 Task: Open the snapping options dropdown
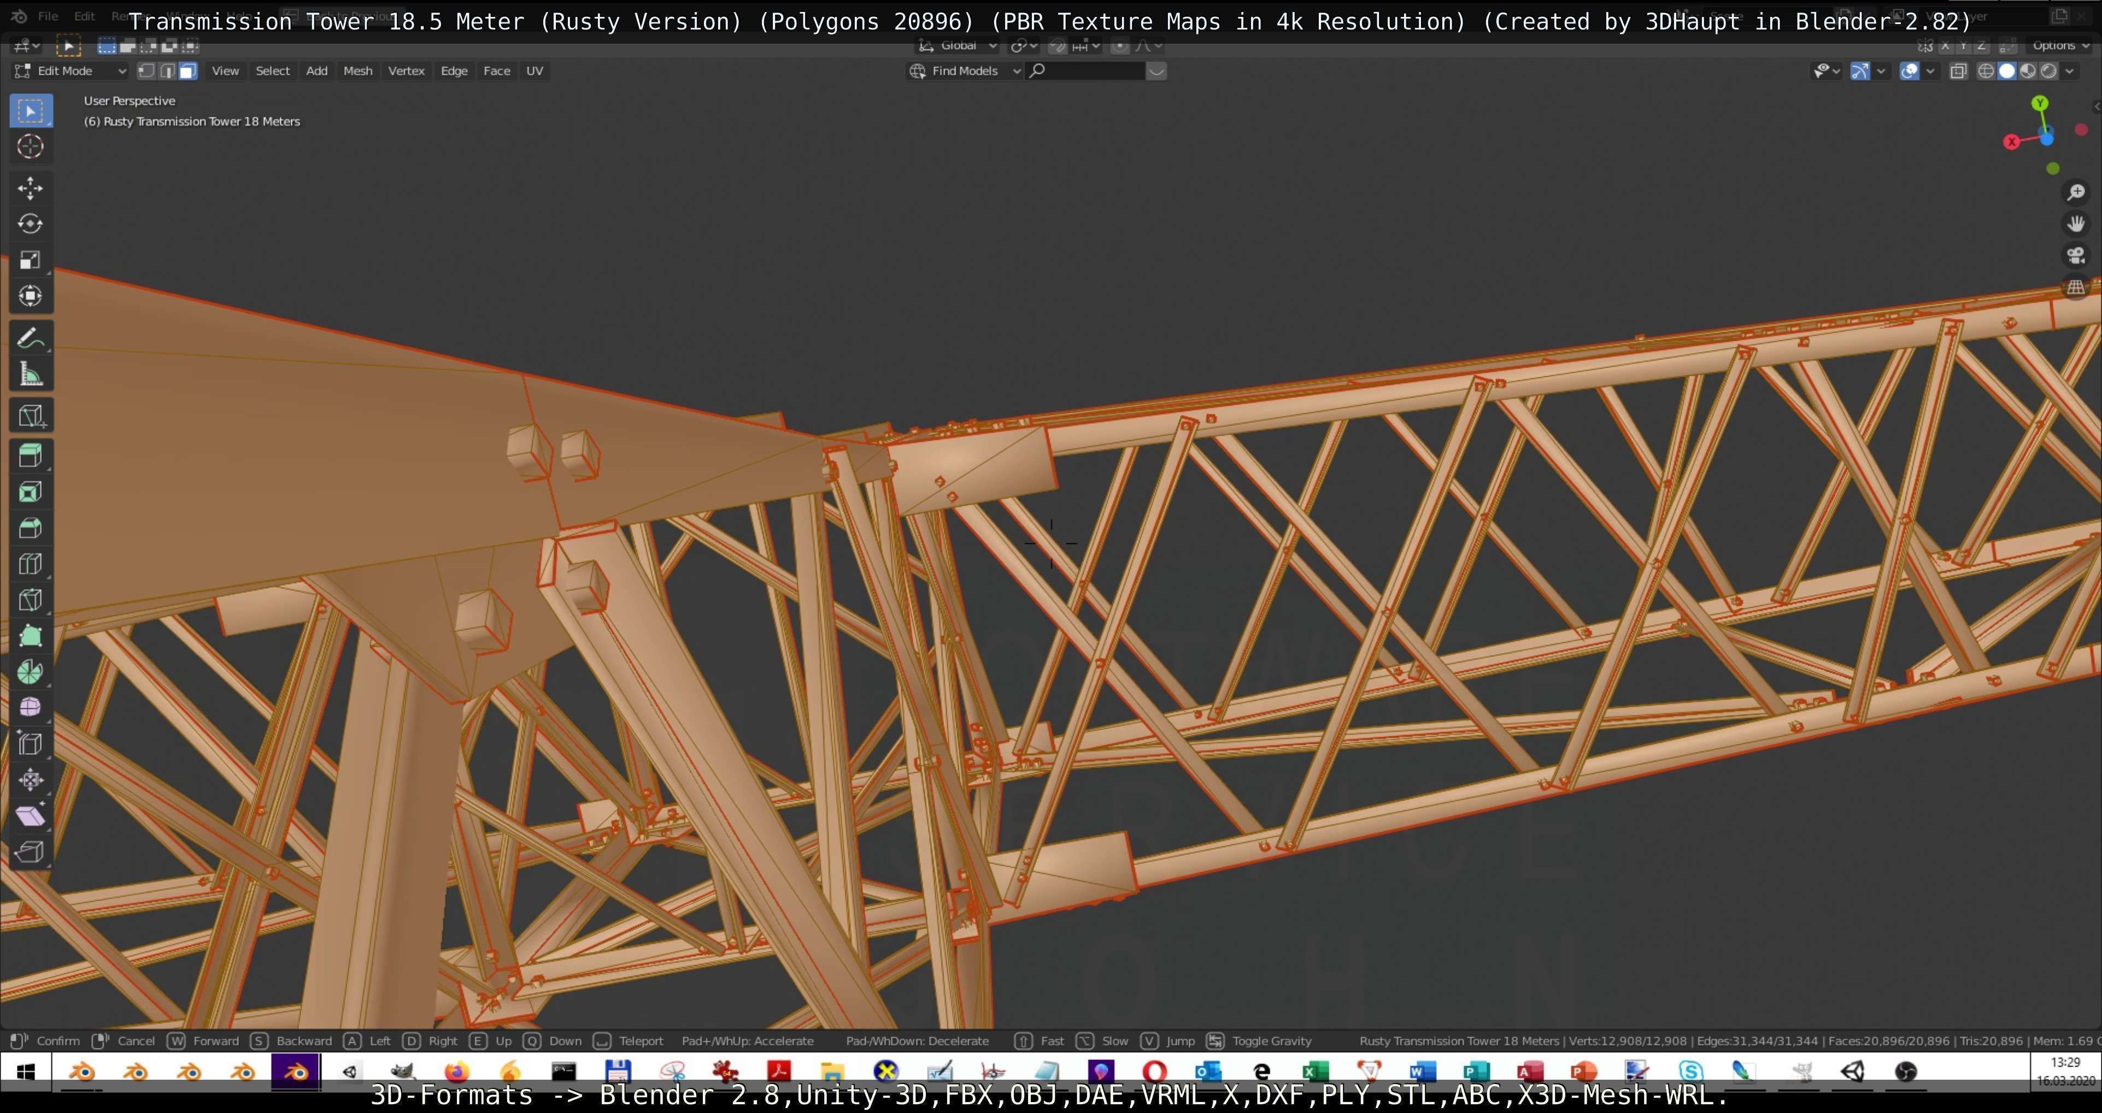1086,46
